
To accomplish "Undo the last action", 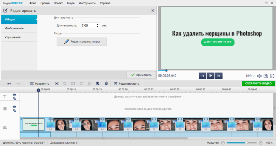I will [x=9, y=84].
